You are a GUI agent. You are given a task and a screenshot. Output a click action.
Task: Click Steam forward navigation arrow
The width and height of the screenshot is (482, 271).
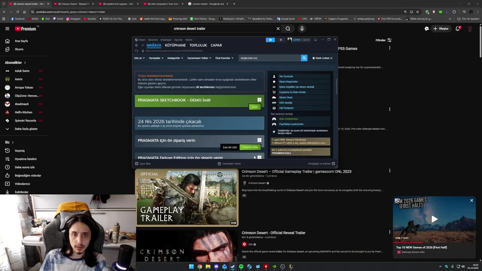[x=142, y=45]
